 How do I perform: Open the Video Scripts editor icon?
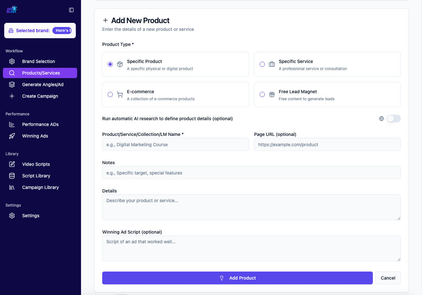click(12, 164)
